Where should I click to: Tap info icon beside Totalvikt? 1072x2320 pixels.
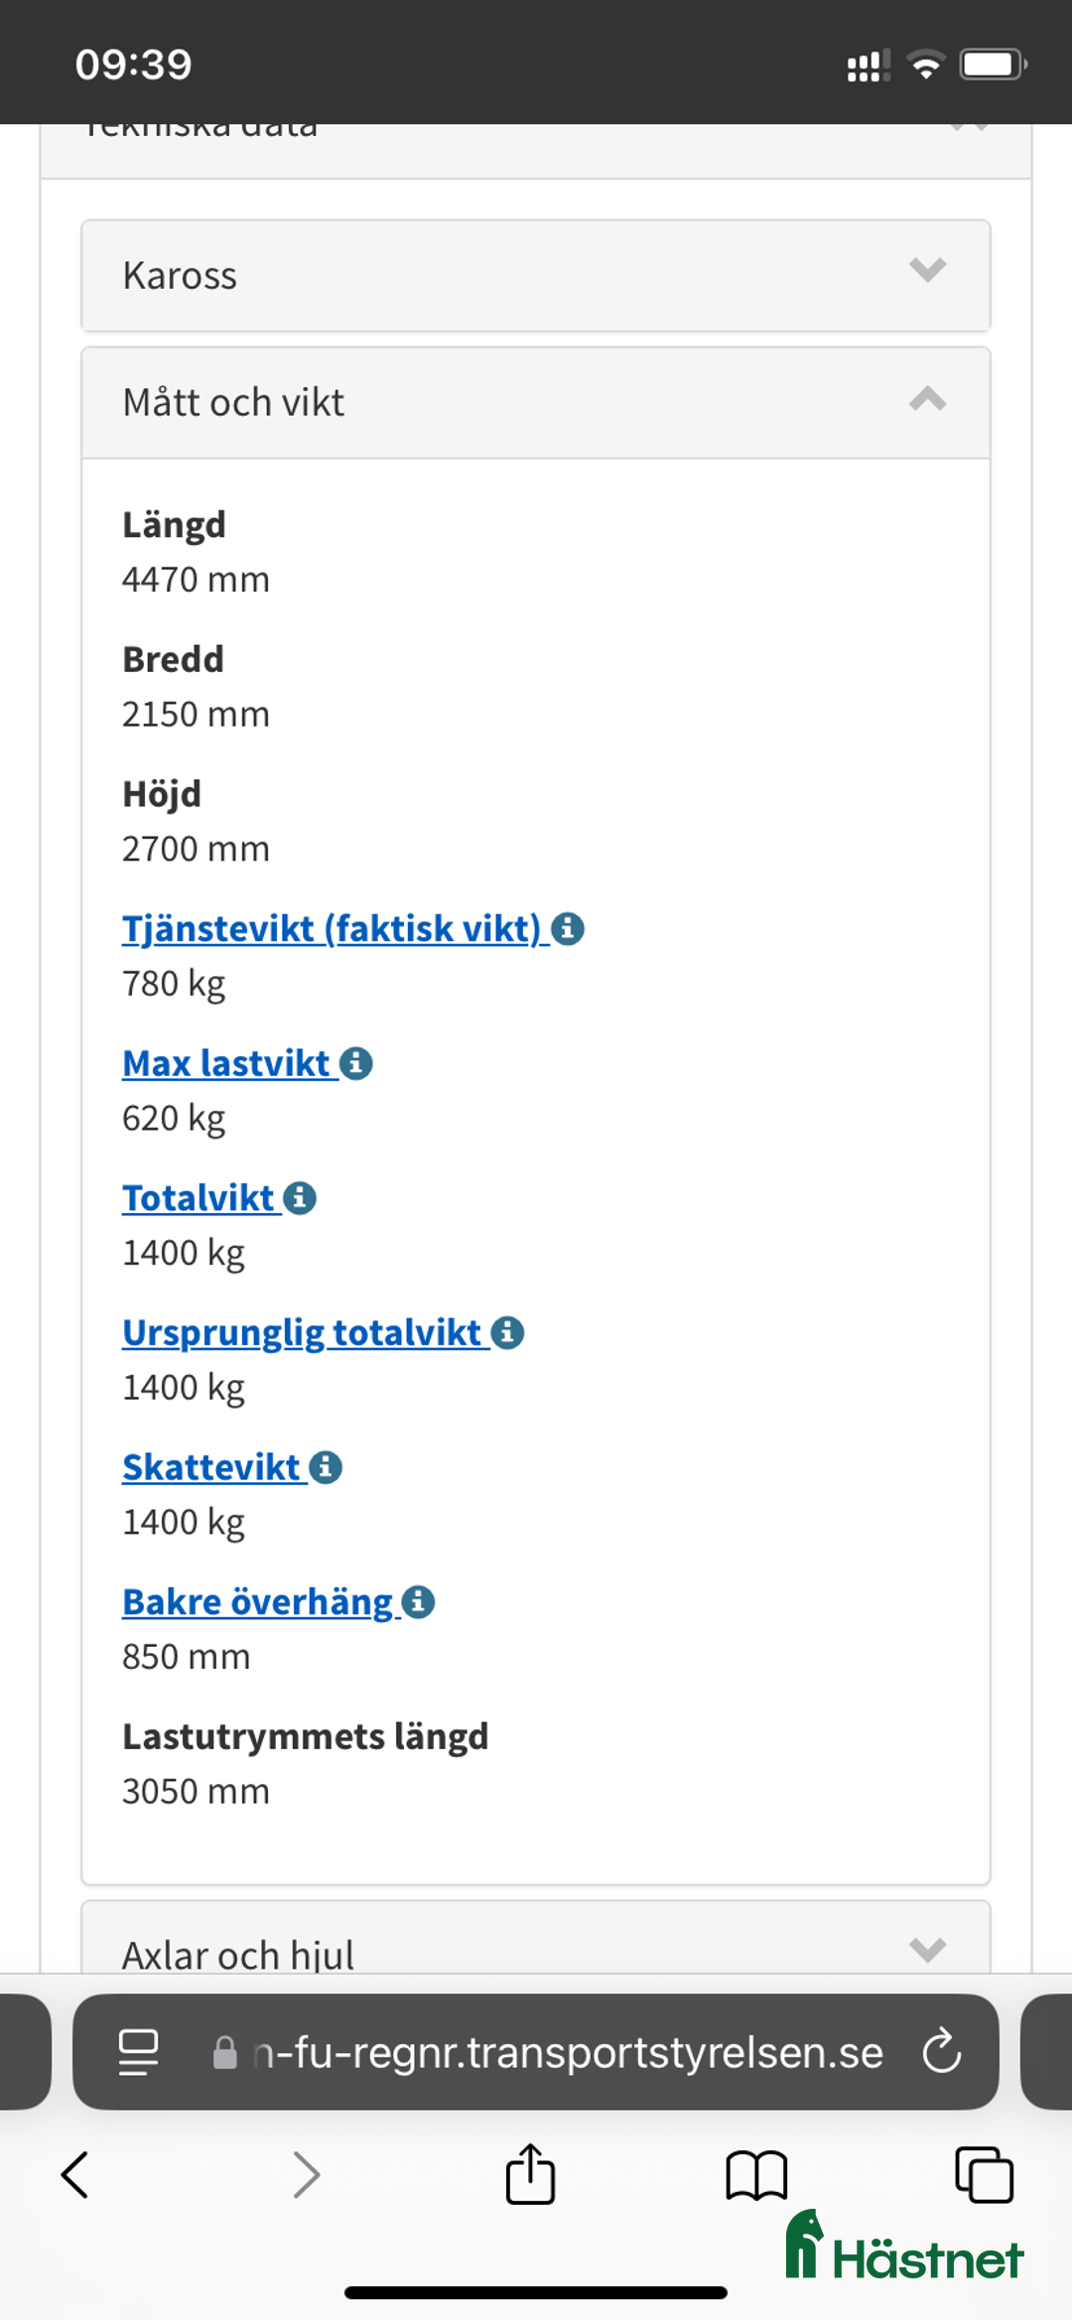[x=300, y=1198]
